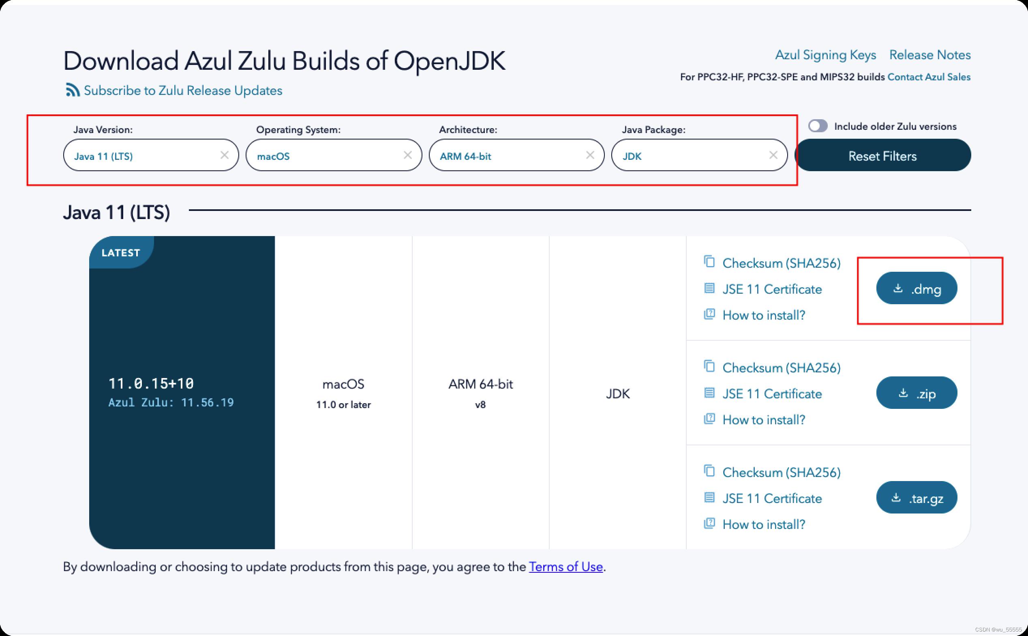Viewport: 1028px width, 636px height.
Task: Click the Reset Filters button
Action: (x=882, y=155)
